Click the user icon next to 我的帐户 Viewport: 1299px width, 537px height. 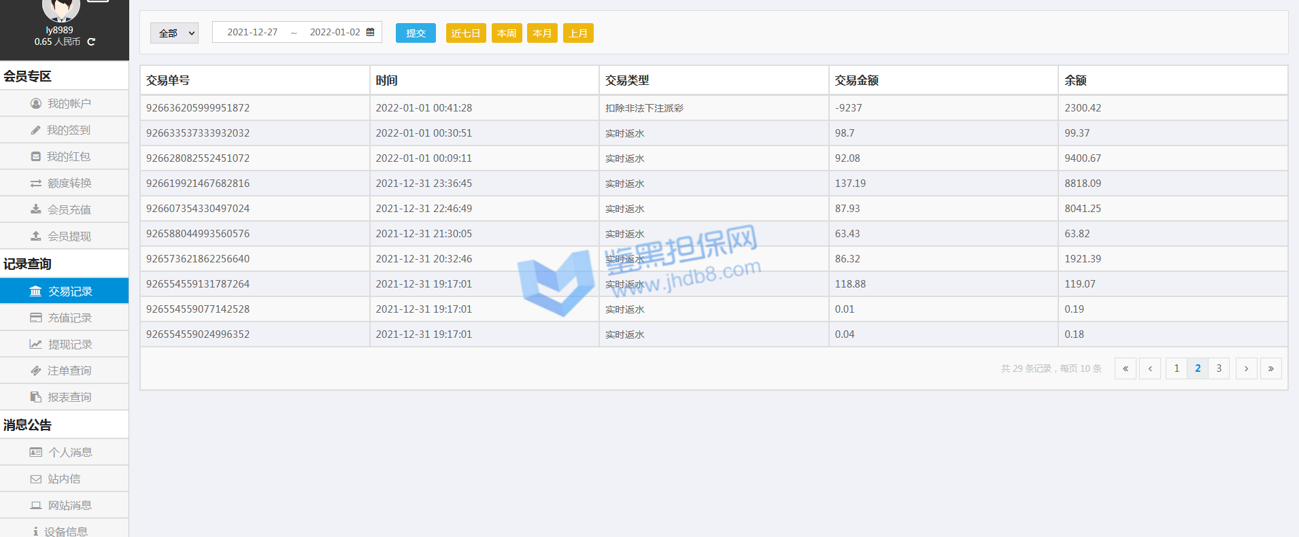click(36, 103)
